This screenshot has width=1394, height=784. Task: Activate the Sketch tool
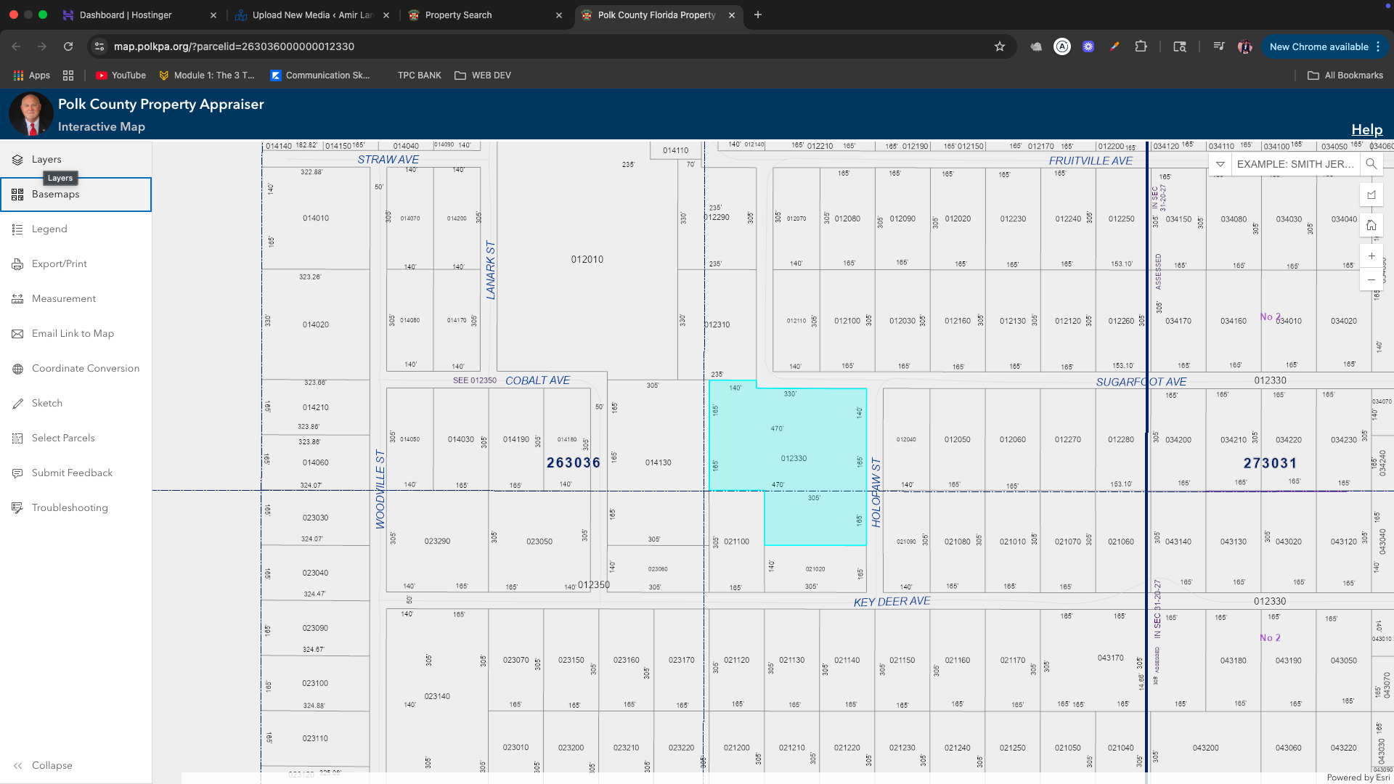[x=47, y=404]
